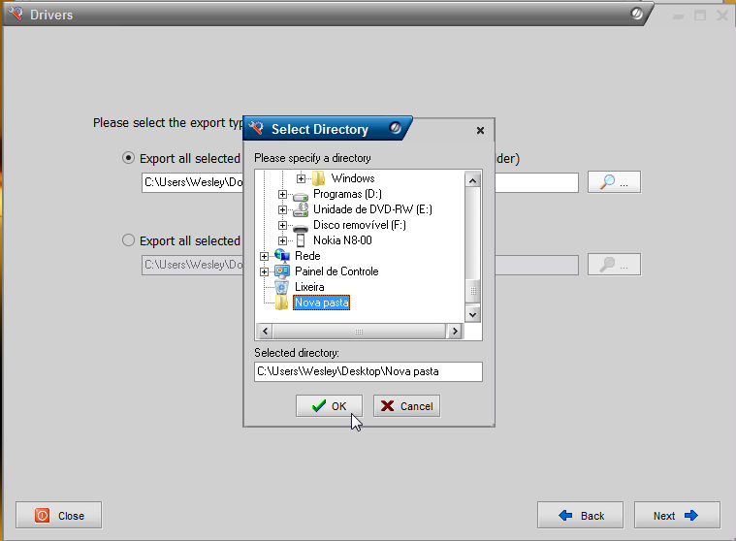Expand the Windows folder node
Image resolution: width=736 pixels, height=541 pixels.
[x=301, y=178]
